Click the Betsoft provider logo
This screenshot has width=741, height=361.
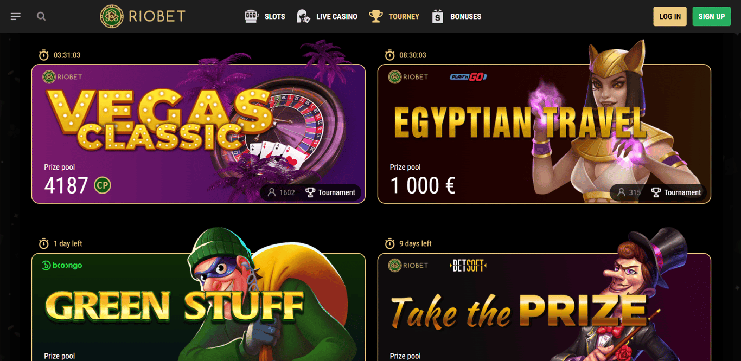click(x=468, y=266)
